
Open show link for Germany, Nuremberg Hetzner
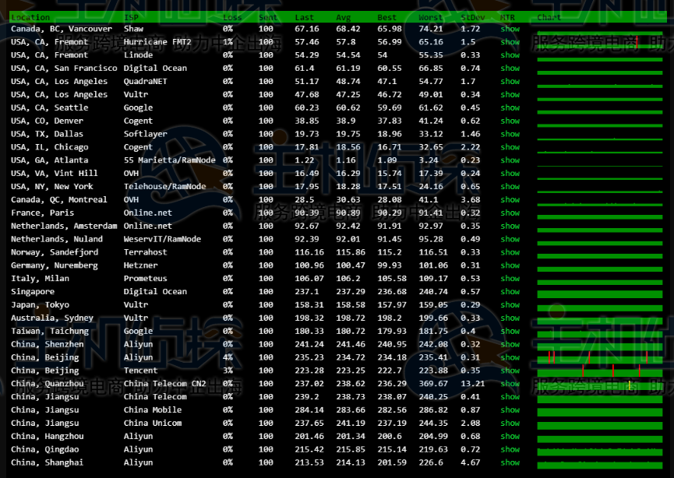click(x=510, y=265)
